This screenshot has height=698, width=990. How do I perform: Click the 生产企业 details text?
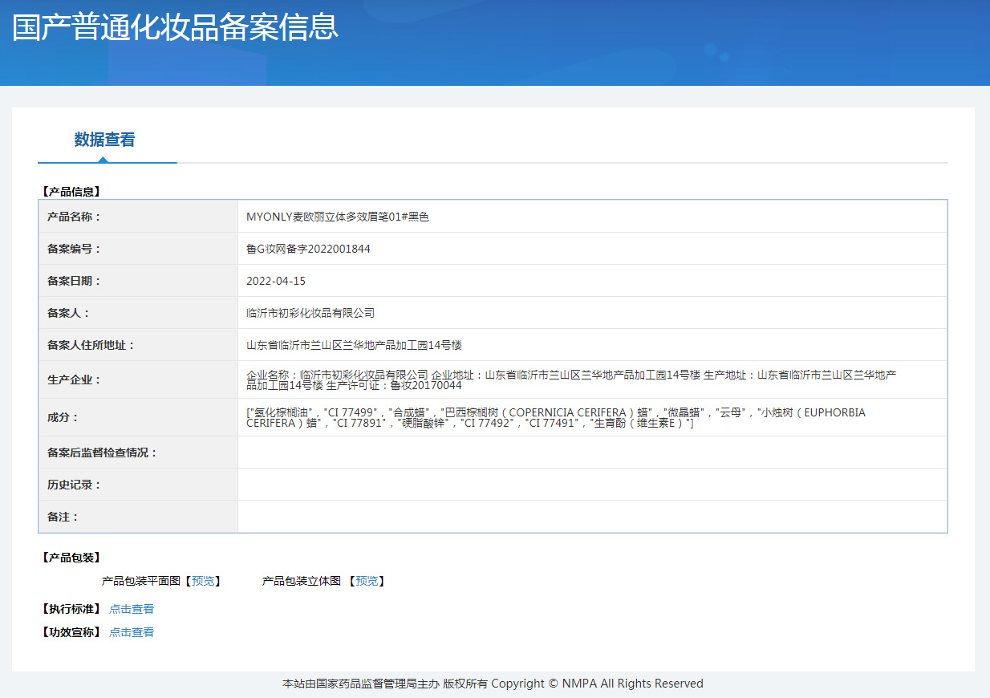tap(570, 379)
